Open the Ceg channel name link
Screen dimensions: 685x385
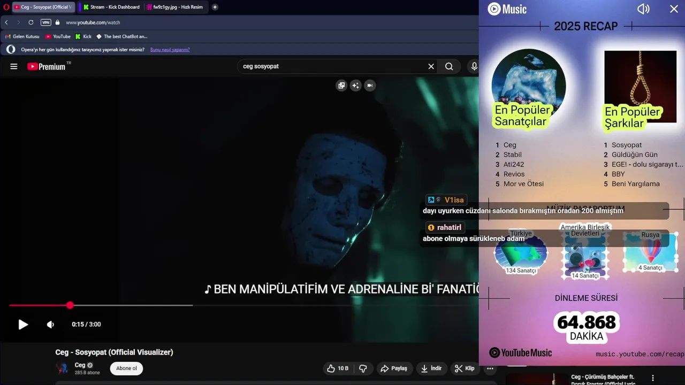80,365
